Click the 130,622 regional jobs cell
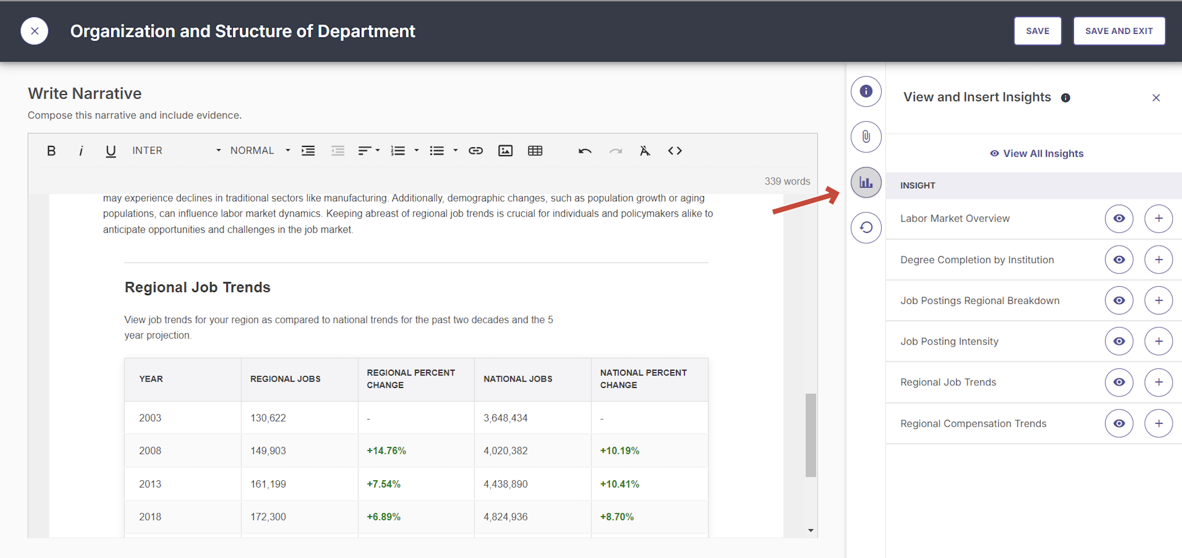Viewport: 1182px width, 558px height. [x=299, y=418]
